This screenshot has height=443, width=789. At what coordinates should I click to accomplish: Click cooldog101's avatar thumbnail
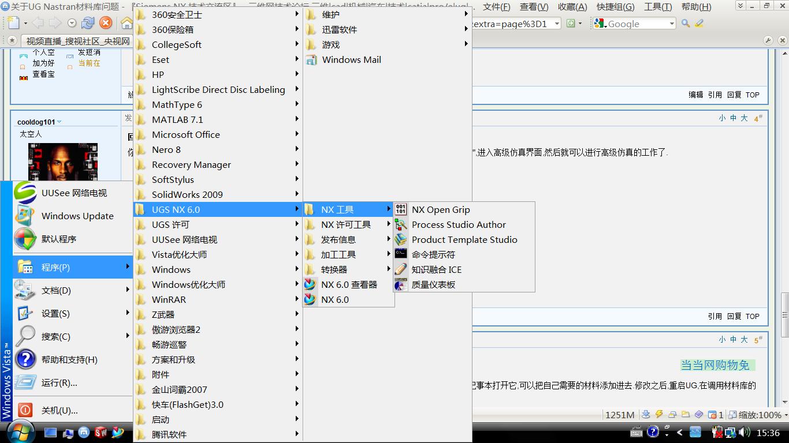63,162
